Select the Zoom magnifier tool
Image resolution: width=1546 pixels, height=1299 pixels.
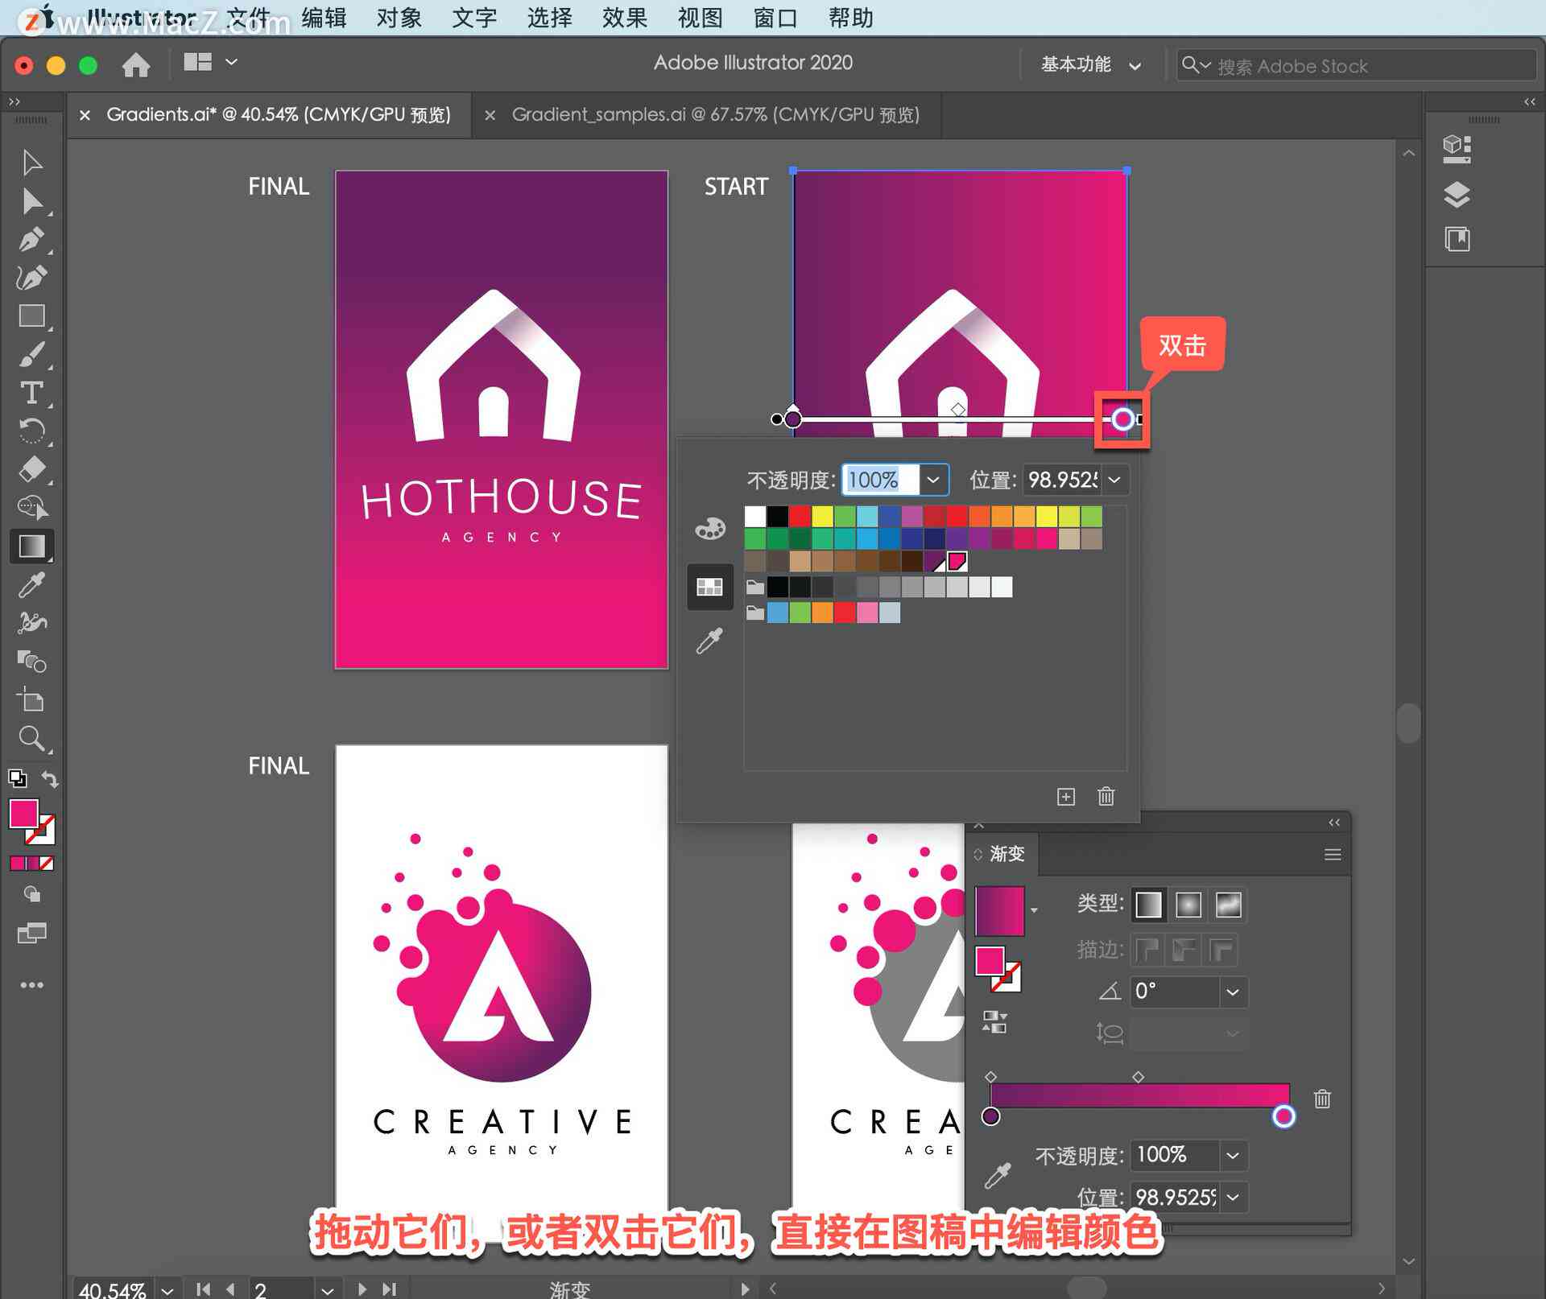point(32,738)
